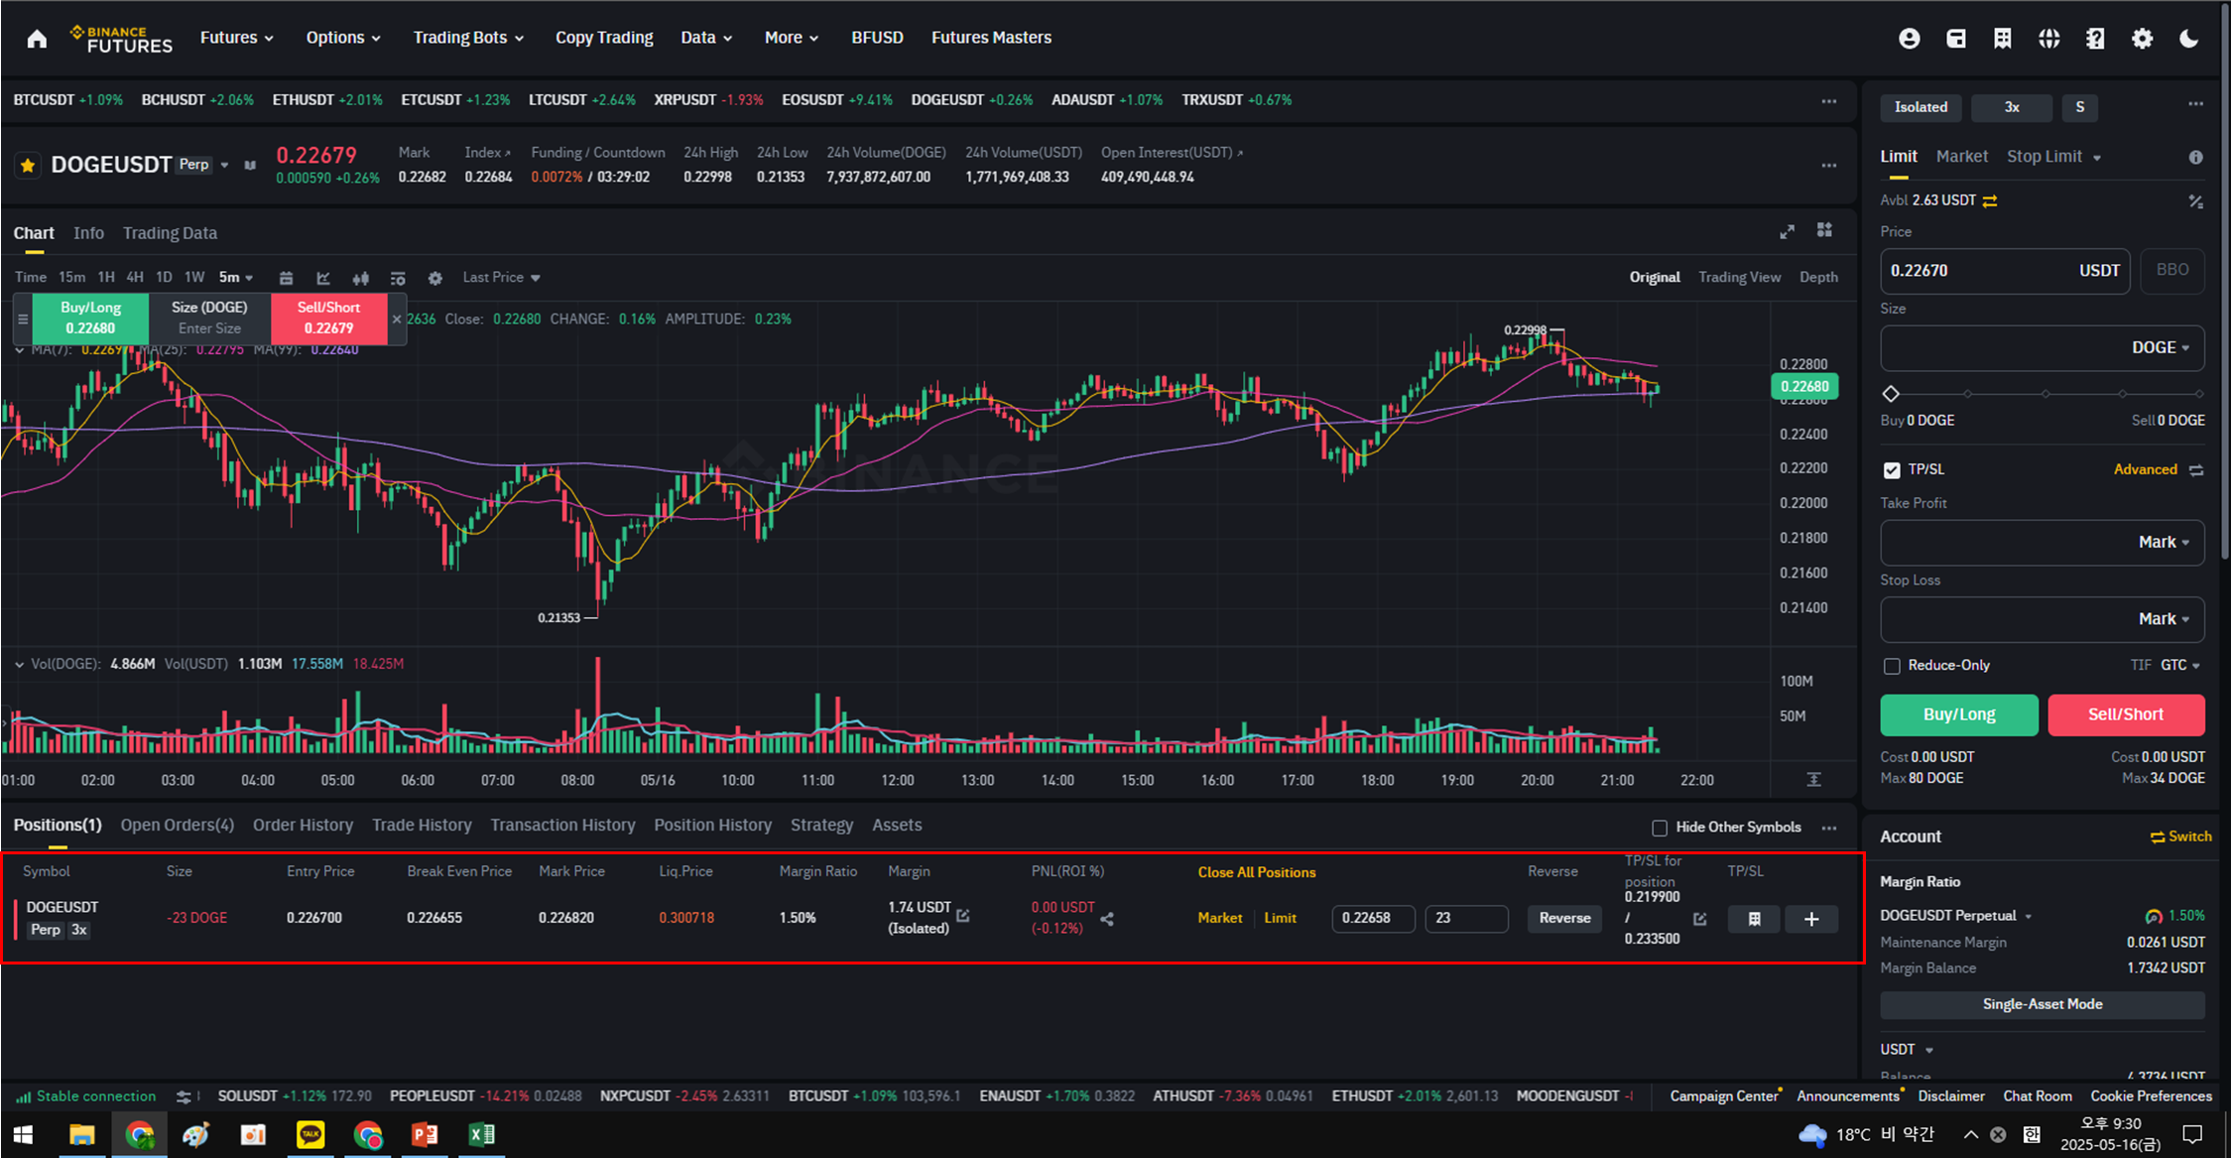This screenshot has width=2231, height=1158.
Task: Open the wallet icon in header
Action: 1955,38
